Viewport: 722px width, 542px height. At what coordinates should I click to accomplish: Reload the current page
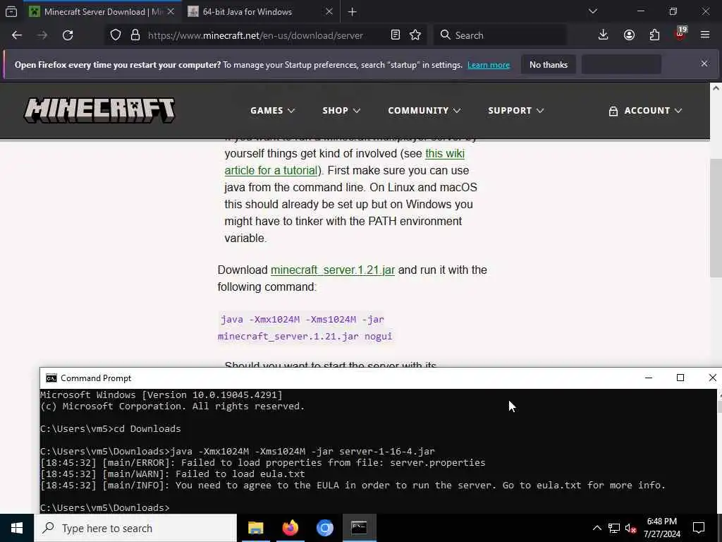coord(68,35)
